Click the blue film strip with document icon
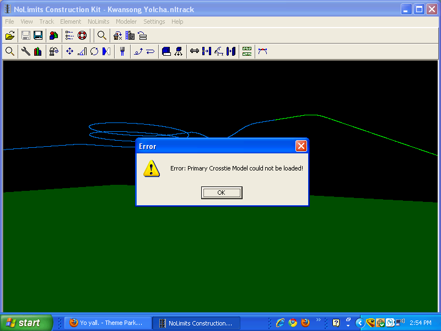Viewport: 441px width, 331px height. [130, 35]
